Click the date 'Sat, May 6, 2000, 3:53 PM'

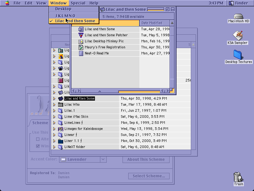click(143, 117)
